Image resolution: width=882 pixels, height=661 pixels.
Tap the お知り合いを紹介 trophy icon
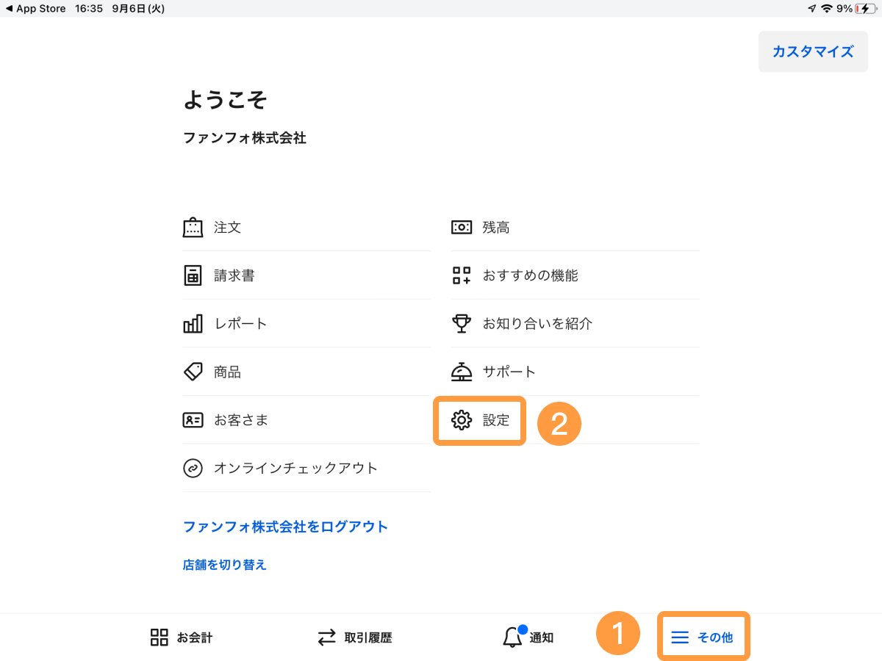point(462,323)
